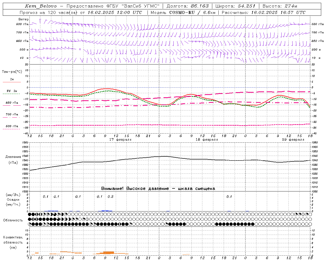
Task: Click the forecast start time 16.02.2025 12:00 UTC
Action: click(115, 12)
